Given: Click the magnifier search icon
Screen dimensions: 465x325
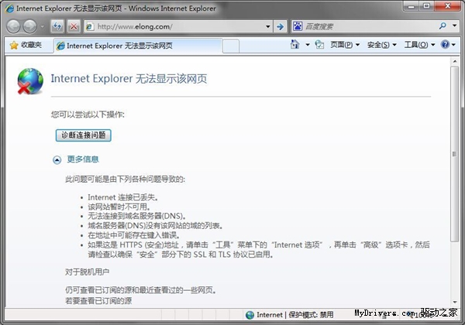Looking at the screenshot, I should point(443,26).
